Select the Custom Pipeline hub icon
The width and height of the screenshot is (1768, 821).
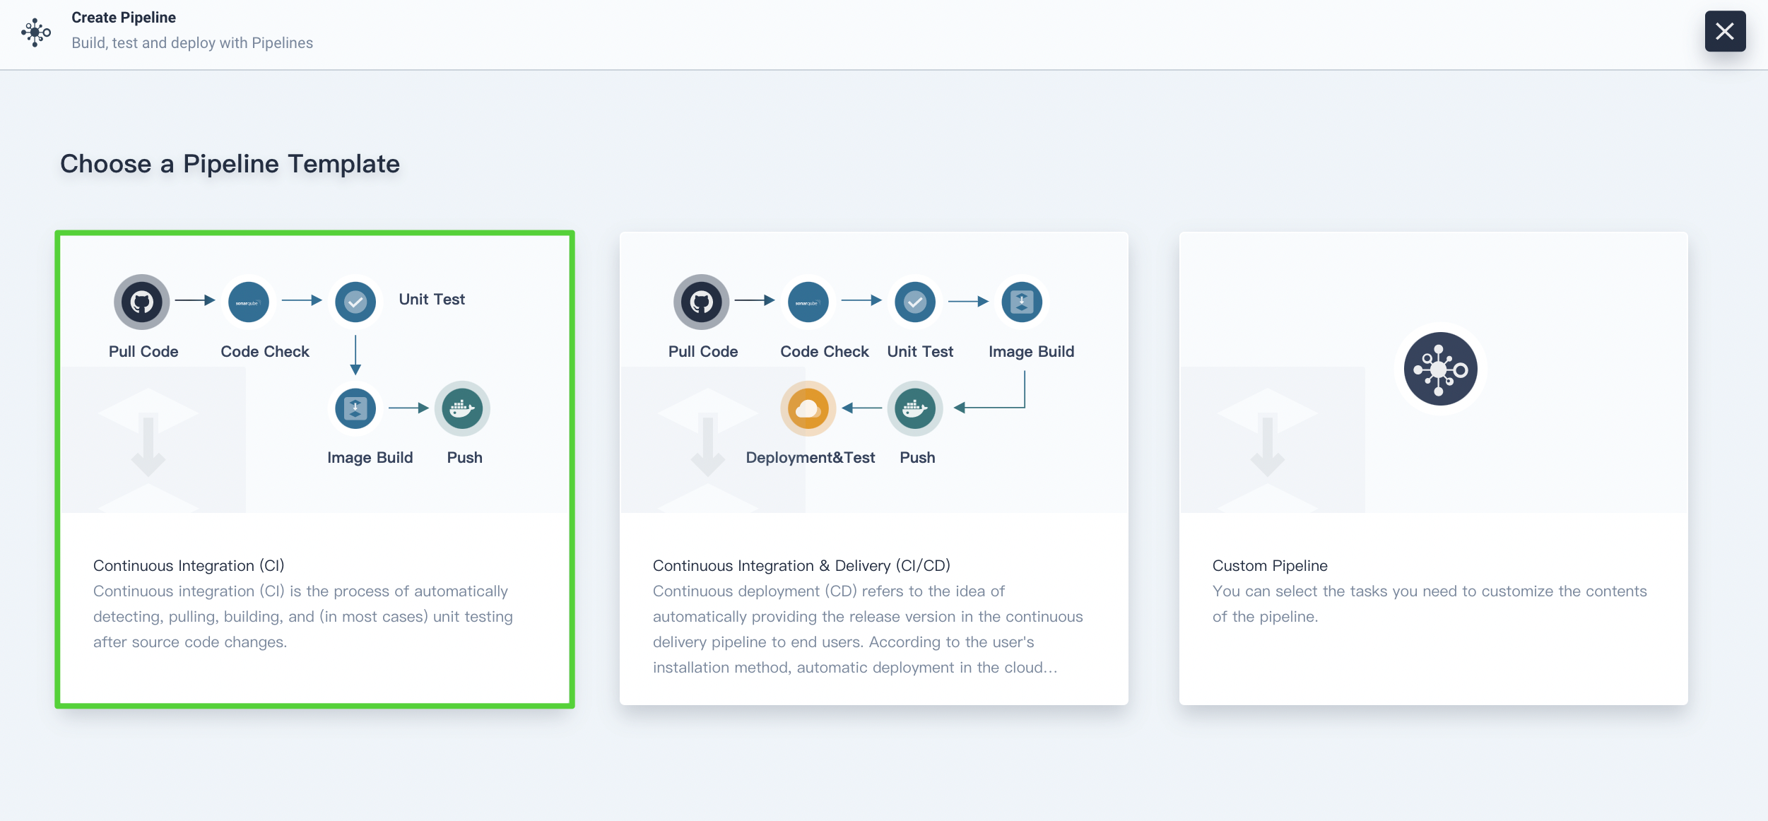[1439, 368]
